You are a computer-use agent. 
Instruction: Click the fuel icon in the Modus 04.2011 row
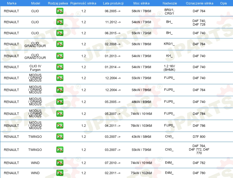[60, 125]
